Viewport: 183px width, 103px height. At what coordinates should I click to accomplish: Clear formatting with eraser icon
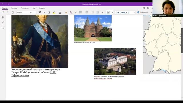(66, 12)
